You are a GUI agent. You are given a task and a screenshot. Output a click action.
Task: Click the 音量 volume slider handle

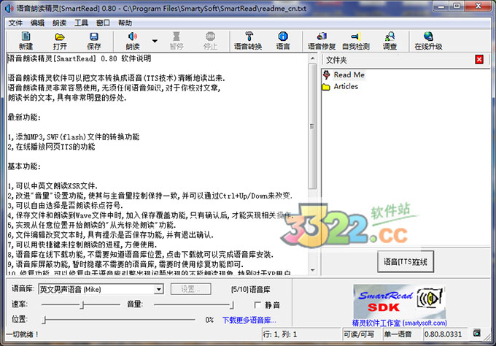point(232,305)
